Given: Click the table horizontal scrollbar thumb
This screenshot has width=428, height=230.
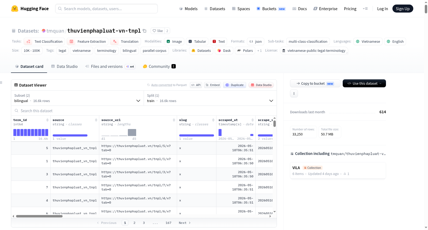Looking at the screenshot, I should click(39, 216).
